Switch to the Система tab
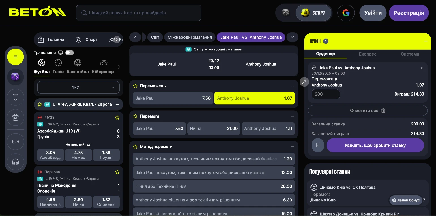 click(x=410, y=54)
